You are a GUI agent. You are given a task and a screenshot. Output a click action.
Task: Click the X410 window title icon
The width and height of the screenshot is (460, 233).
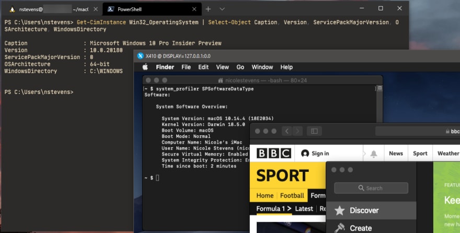(140, 56)
